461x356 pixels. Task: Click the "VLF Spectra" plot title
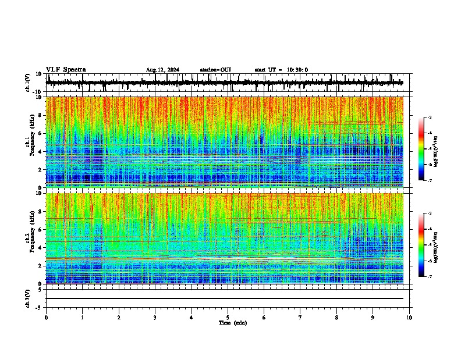66,70
